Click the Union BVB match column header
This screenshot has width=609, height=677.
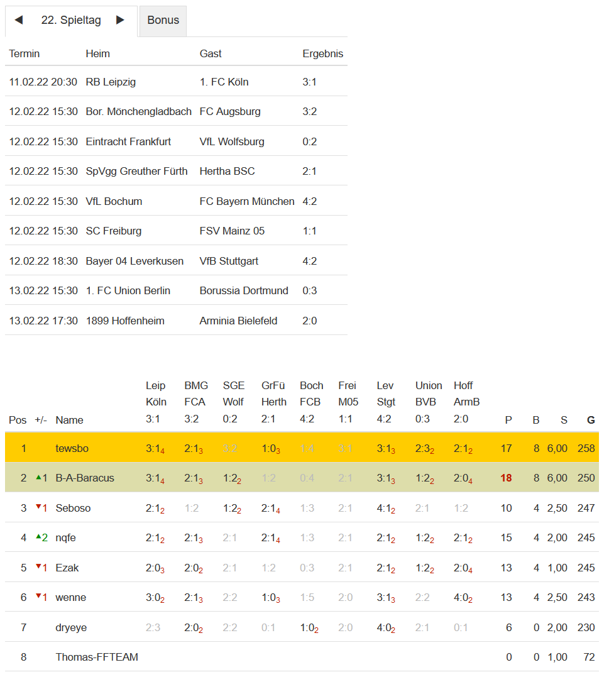[428, 402]
